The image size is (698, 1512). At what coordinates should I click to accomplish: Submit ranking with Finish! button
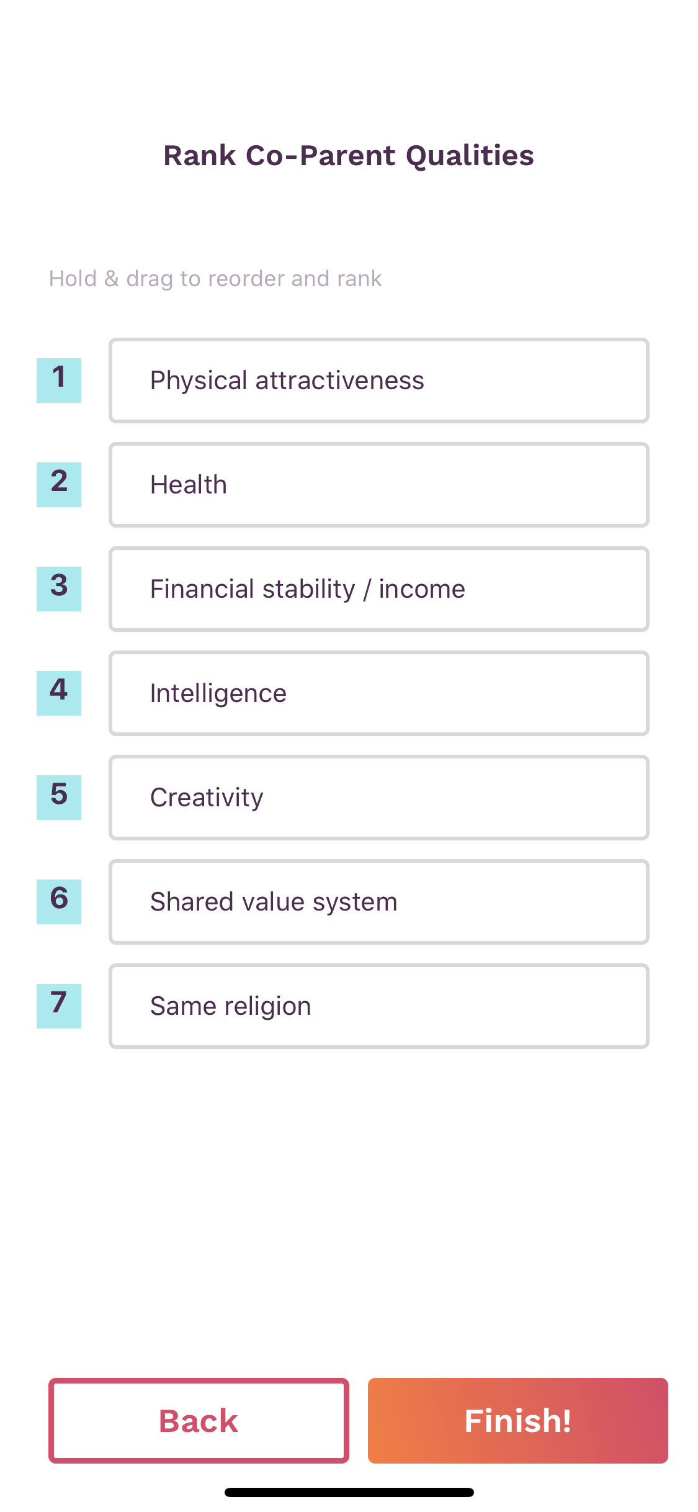[518, 1421]
